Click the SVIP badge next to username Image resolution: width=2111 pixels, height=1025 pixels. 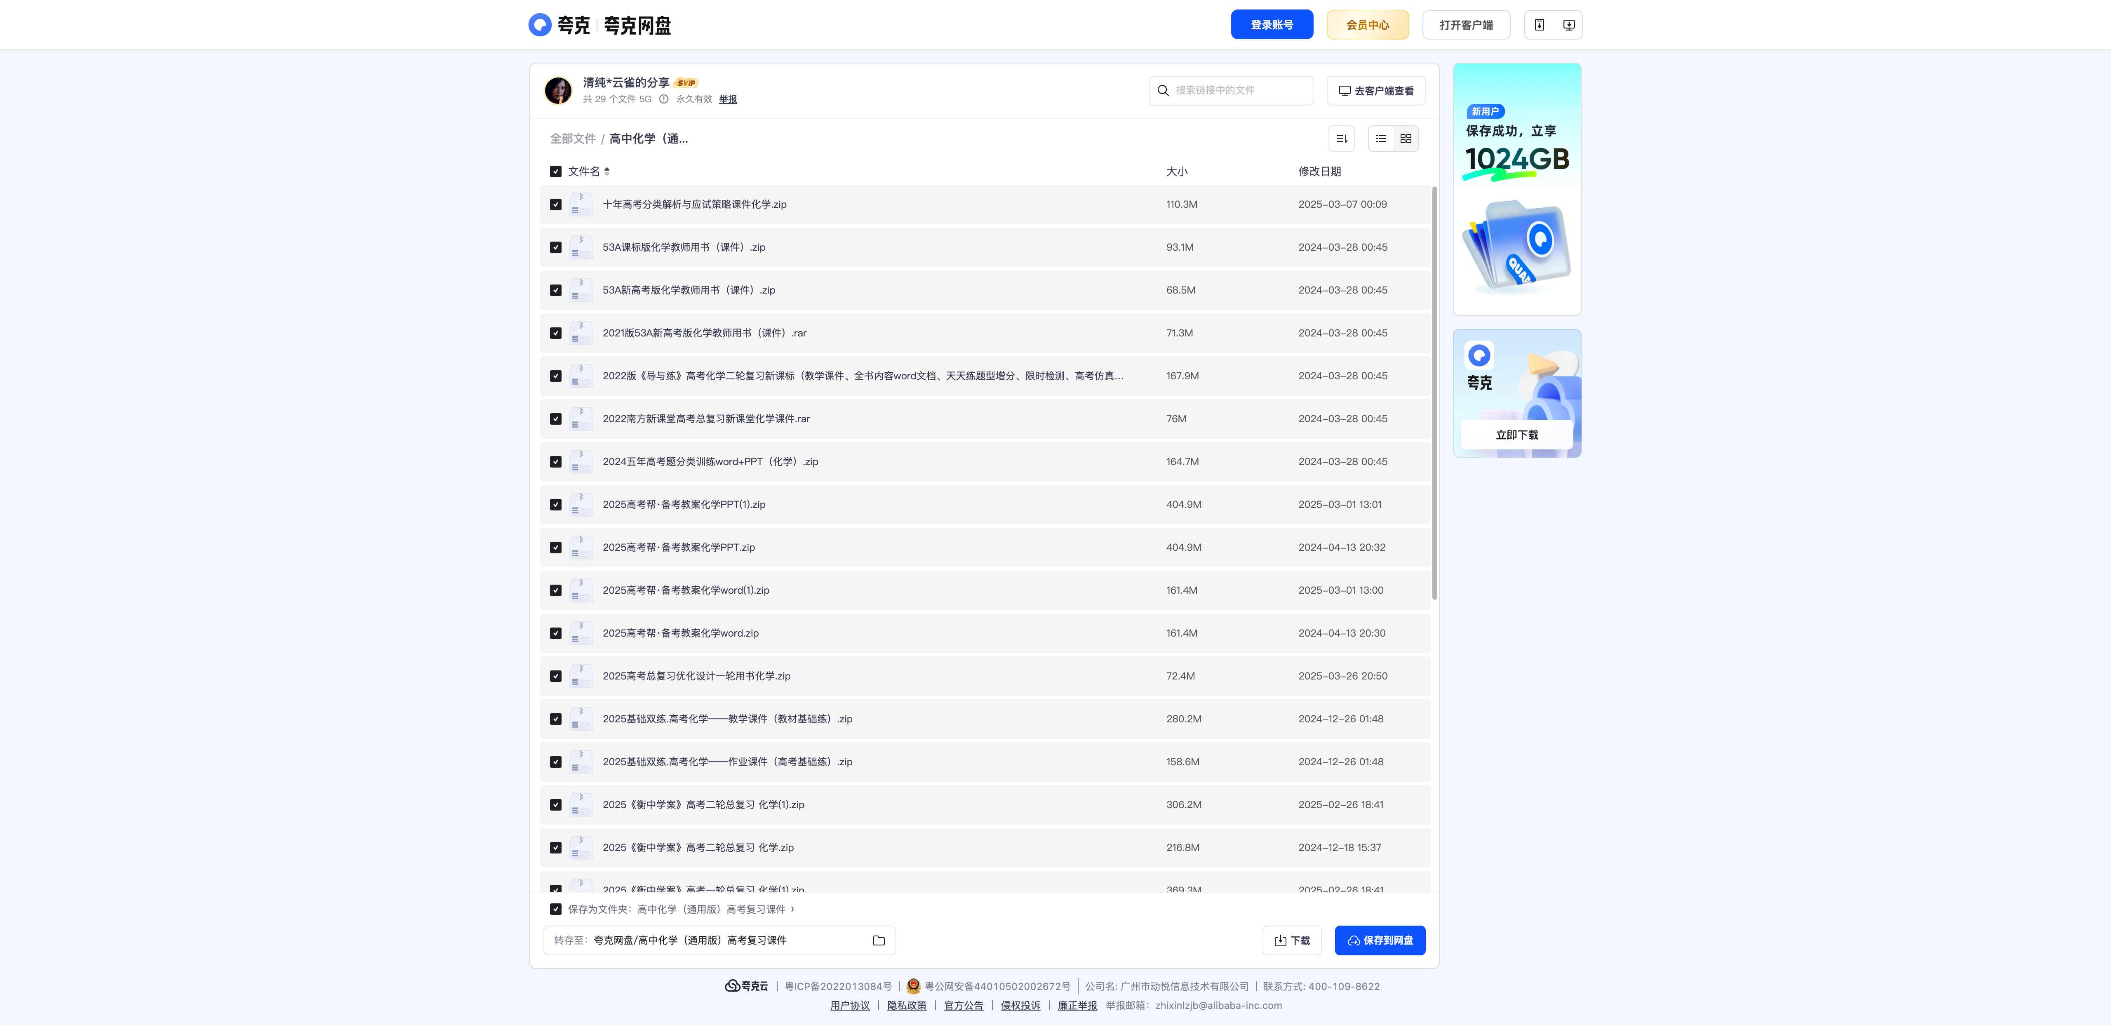(x=686, y=83)
